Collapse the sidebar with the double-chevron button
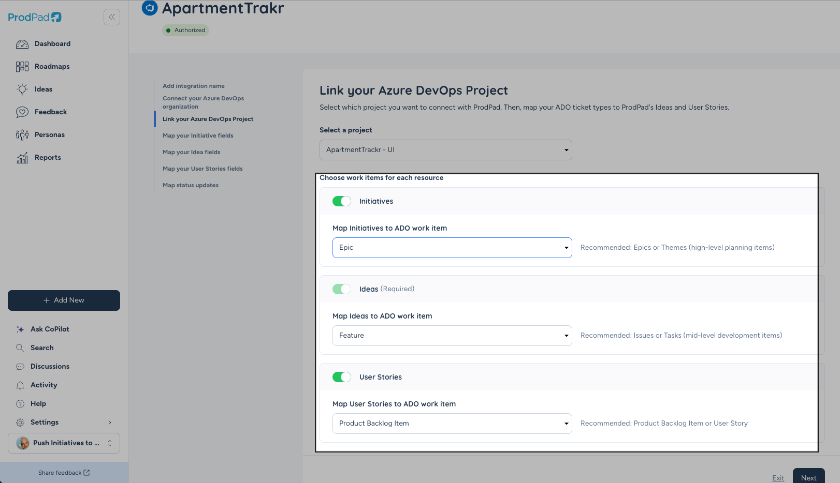840x483 pixels. click(x=112, y=17)
